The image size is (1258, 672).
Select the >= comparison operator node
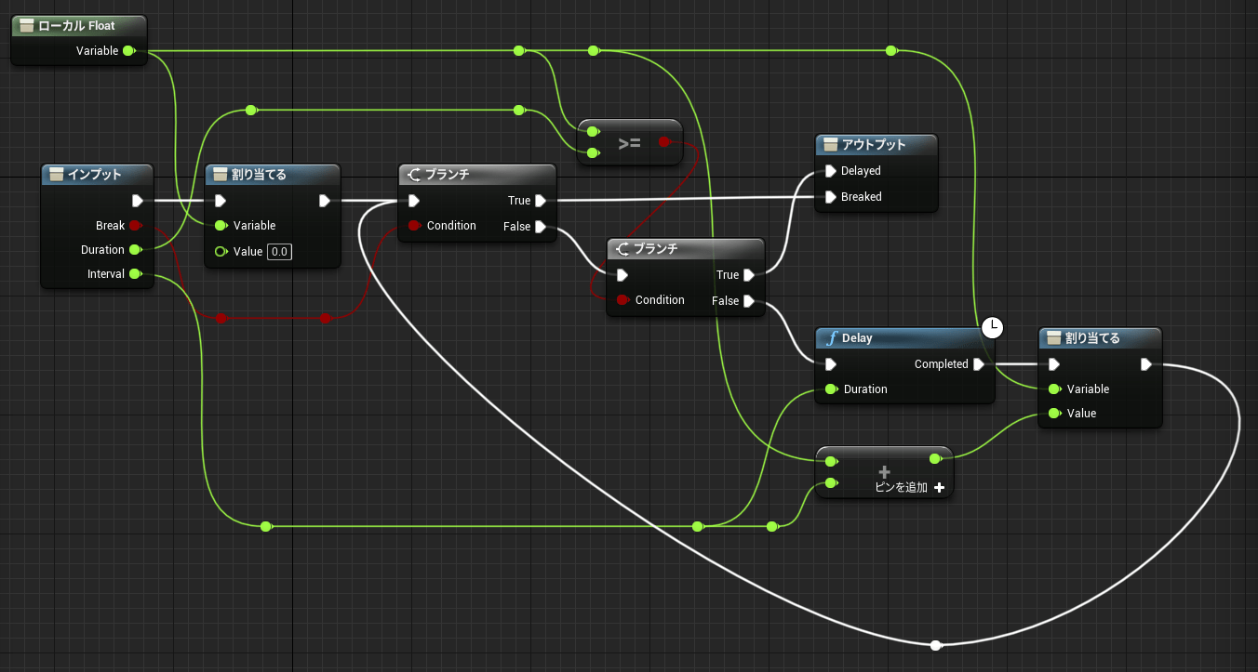tap(630, 142)
